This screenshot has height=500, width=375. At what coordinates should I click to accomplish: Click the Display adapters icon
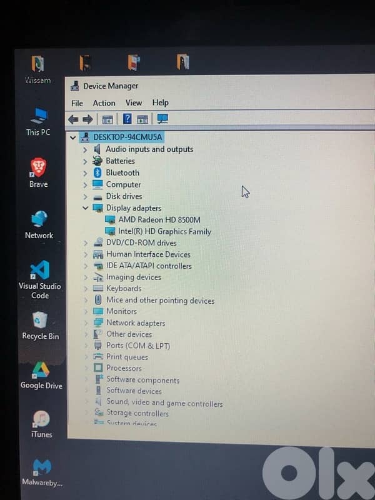point(98,208)
